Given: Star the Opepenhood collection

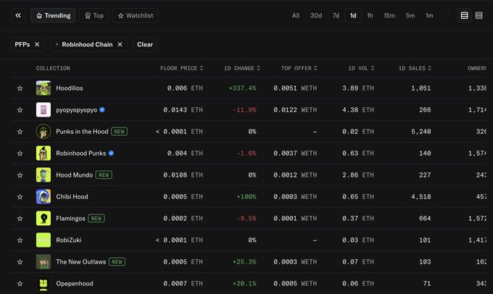Looking at the screenshot, I should click(20, 284).
